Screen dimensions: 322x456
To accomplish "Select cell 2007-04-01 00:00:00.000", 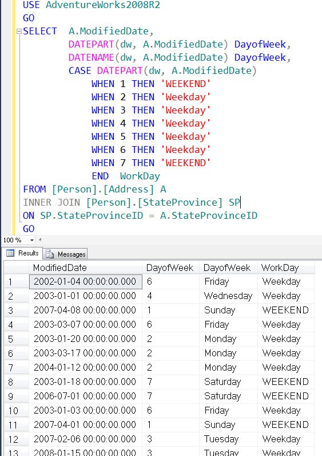I will [85, 424].
